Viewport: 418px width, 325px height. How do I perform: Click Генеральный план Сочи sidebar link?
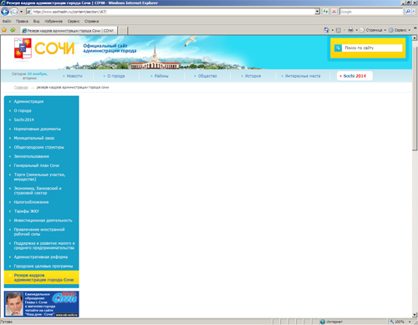coord(37,165)
